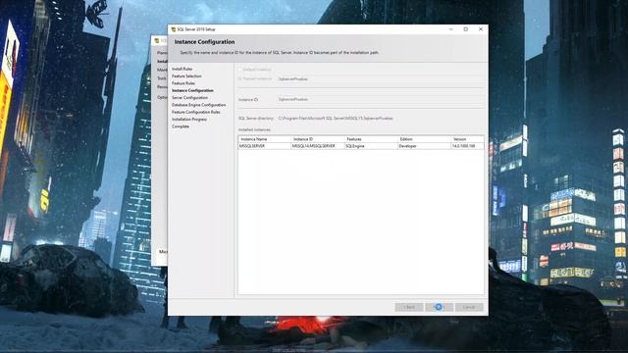This screenshot has width=628, height=353.
Task: Click the Instance Configuration step in sidebar
Action: (x=192, y=90)
